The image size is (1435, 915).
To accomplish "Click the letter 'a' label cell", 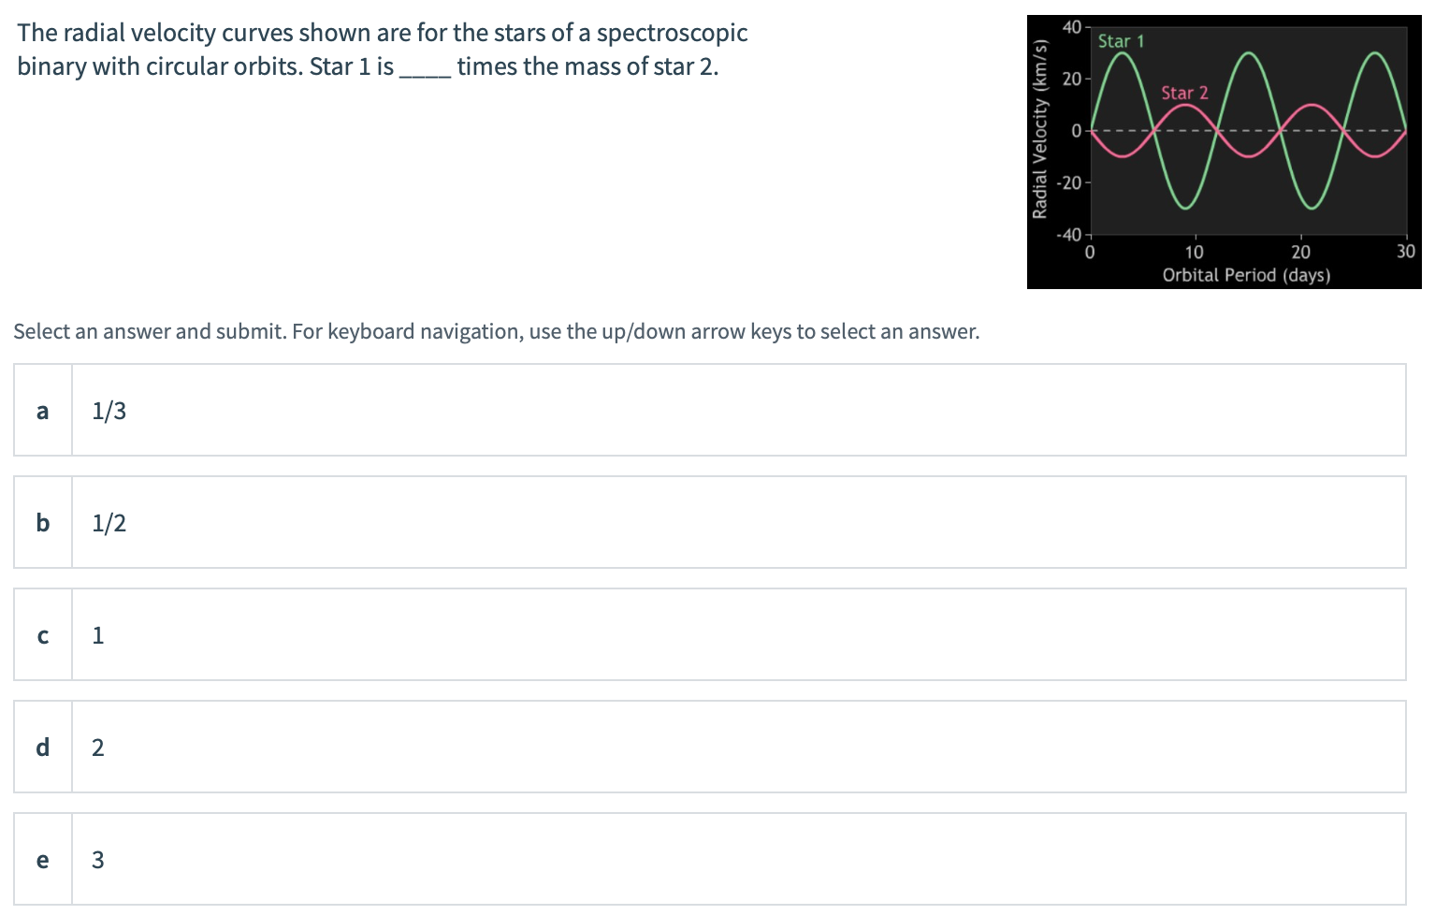I will (42, 410).
